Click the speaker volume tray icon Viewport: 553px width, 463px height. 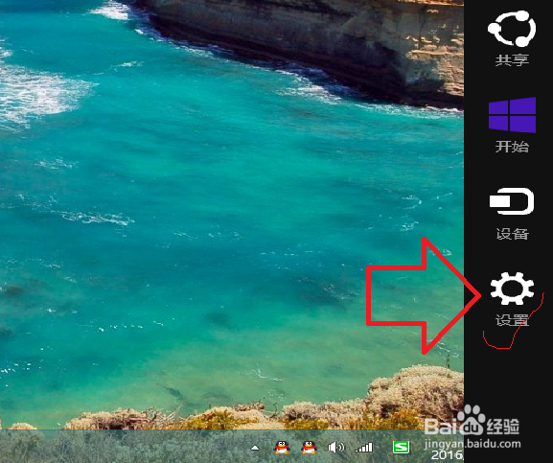tap(335, 448)
